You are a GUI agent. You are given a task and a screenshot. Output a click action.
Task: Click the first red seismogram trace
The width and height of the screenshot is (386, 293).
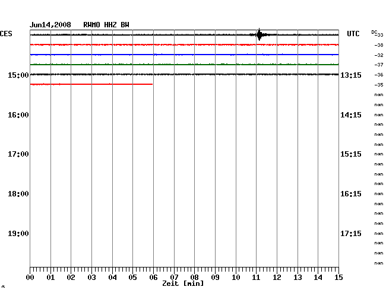point(184,44)
